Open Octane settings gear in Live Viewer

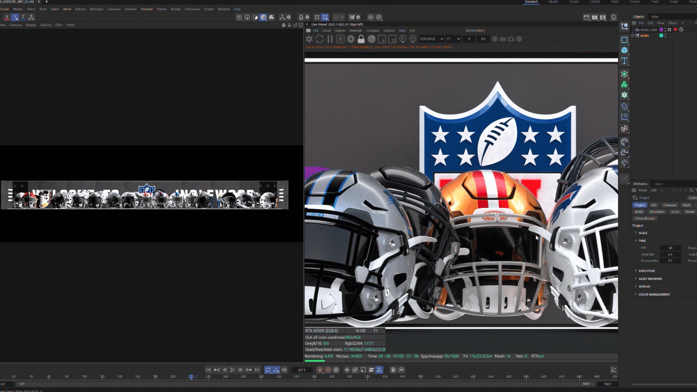351,39
